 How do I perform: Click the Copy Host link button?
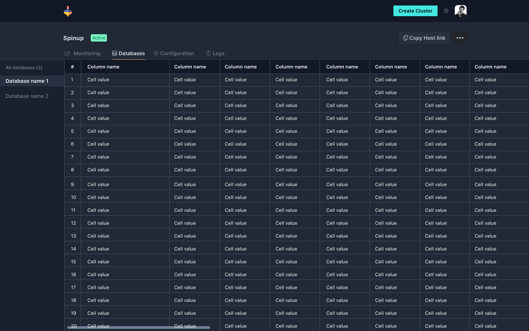(424, 38)
